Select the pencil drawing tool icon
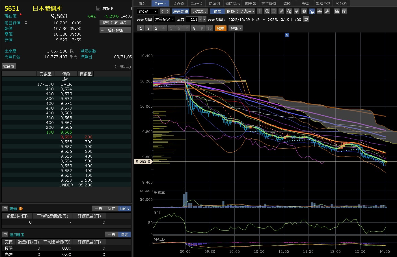 [x=281, y=11]
